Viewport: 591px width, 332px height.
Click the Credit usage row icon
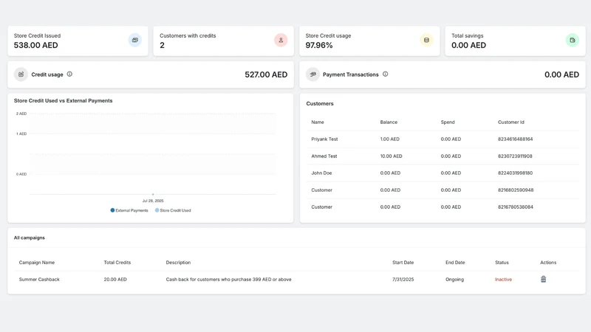coord(21,75)
